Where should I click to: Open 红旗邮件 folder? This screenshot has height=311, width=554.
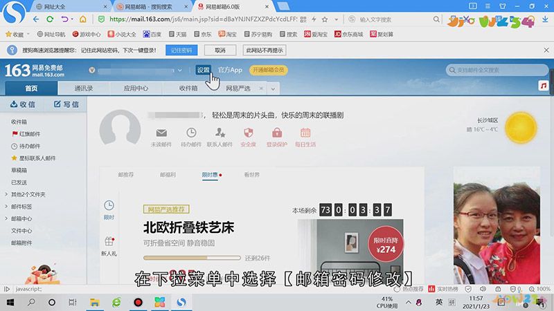tap(26, 134)
